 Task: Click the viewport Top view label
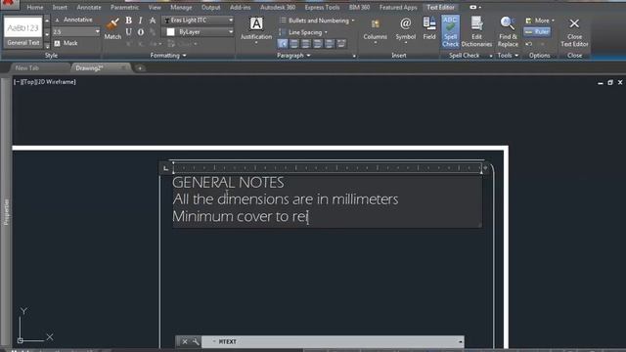[x=29, y=82]
